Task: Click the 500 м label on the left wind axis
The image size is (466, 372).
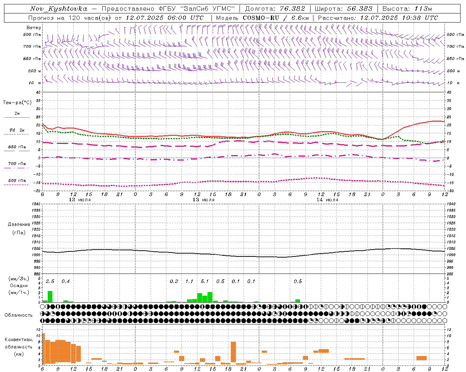Action: [35, 71]
